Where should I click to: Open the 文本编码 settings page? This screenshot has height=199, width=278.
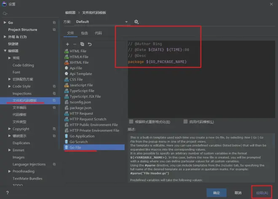[19, 108]
